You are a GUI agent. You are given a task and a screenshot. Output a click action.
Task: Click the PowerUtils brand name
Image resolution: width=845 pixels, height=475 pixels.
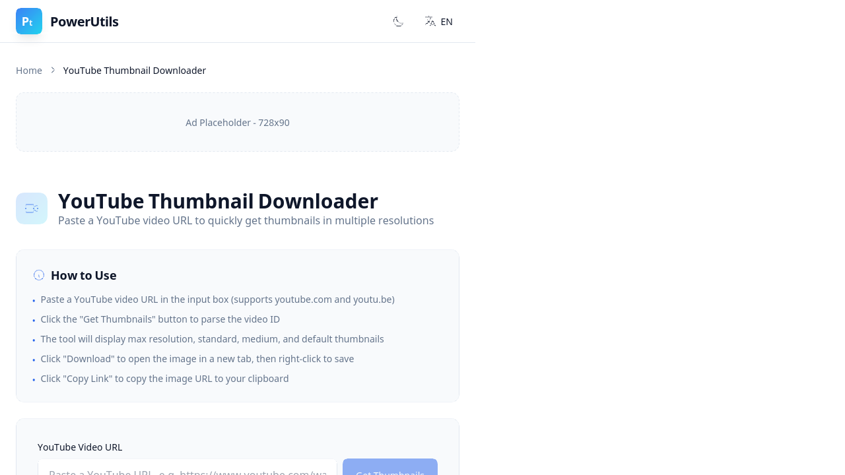tap(84, 22)
